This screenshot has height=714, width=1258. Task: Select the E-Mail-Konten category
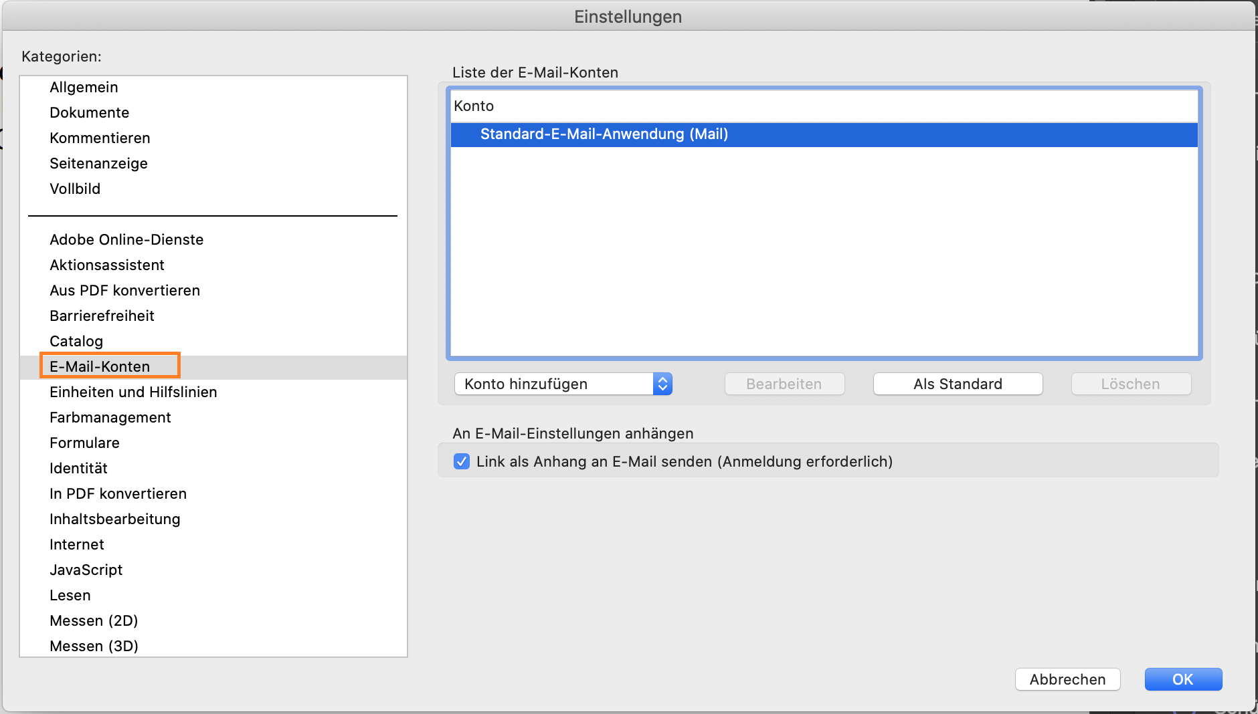coord(100,366)
